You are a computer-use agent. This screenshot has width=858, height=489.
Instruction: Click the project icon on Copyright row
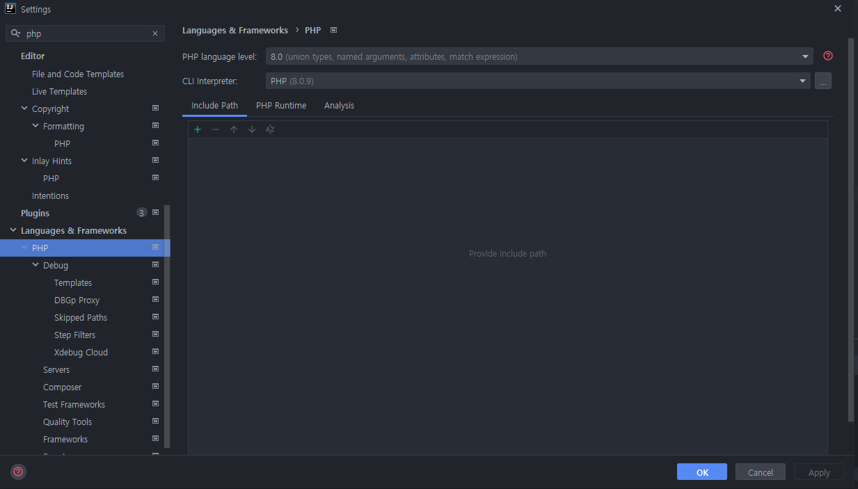[155, 109]
